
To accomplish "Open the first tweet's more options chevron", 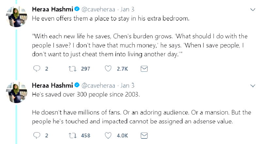I will 252,9.
